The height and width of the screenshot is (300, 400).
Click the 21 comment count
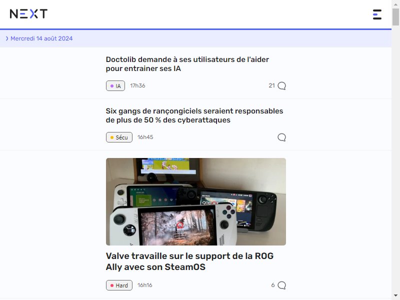(271, 85)
